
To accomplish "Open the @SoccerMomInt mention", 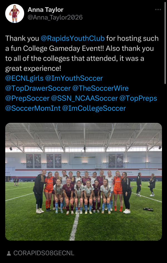I will point(33,108).
